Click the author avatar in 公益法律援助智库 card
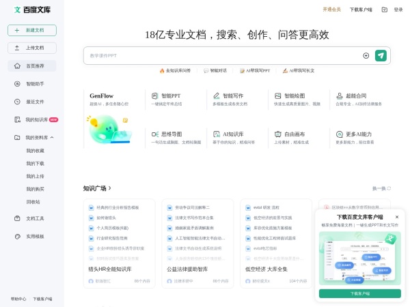Image resolution: width=410 pixels, height=307 pixels. 169,281
